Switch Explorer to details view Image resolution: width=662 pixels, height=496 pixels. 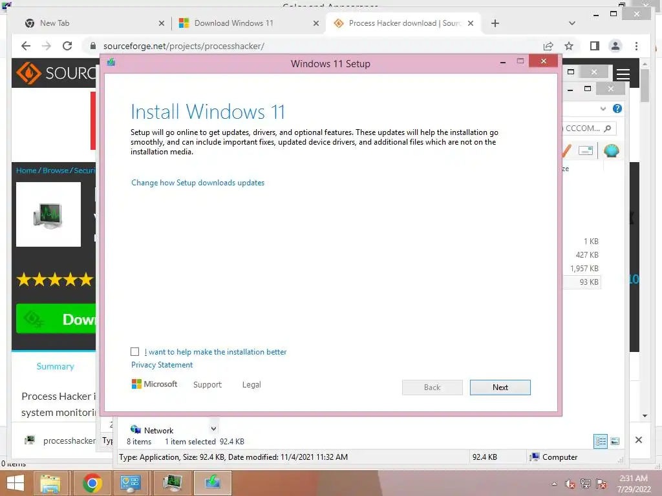(x=601, y=441)
